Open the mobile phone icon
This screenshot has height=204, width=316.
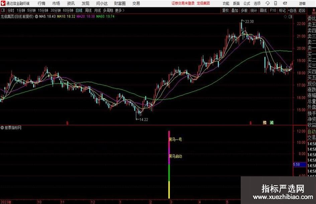[276, 3]
